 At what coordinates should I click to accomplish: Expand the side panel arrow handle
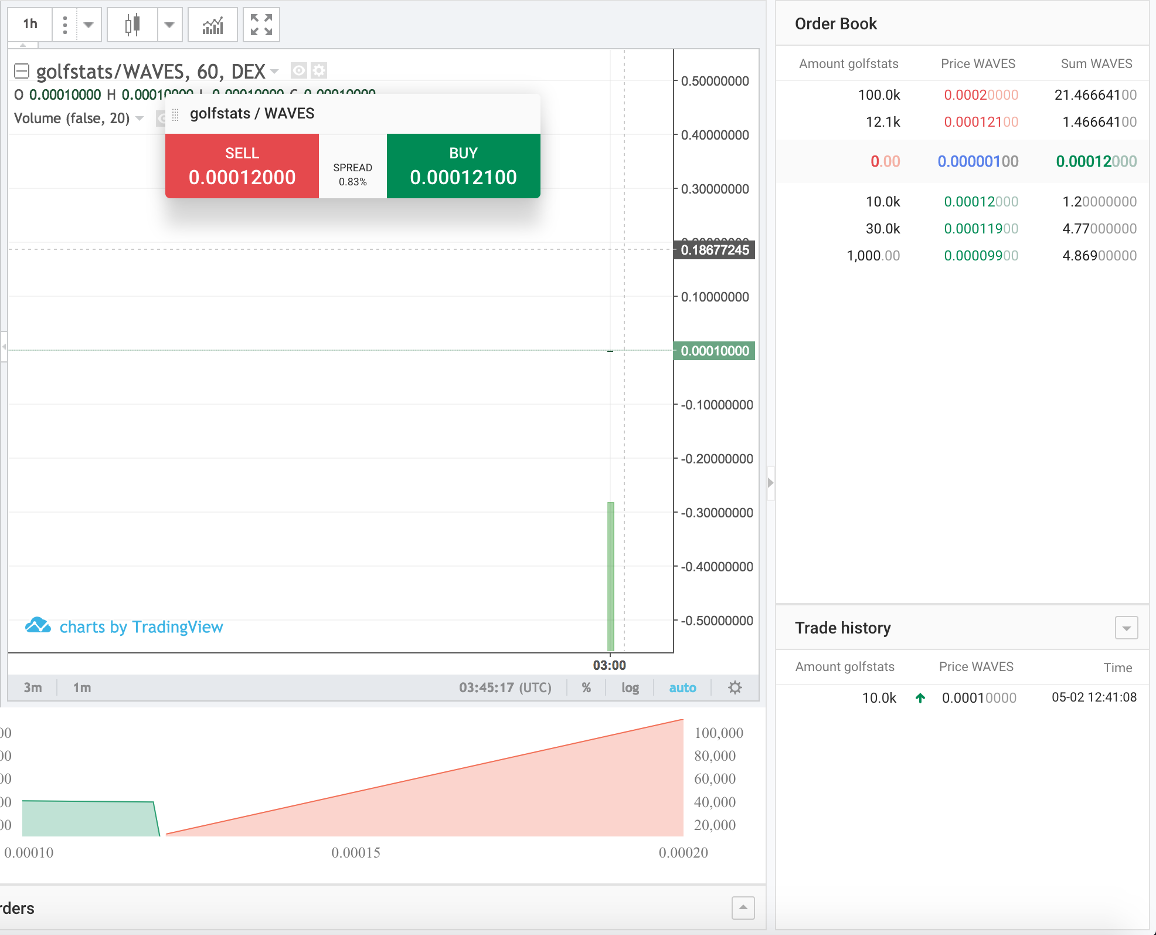(x=770, y=483)
